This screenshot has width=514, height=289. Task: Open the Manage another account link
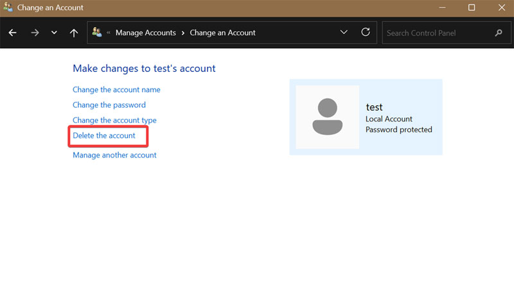pos(114,155)
